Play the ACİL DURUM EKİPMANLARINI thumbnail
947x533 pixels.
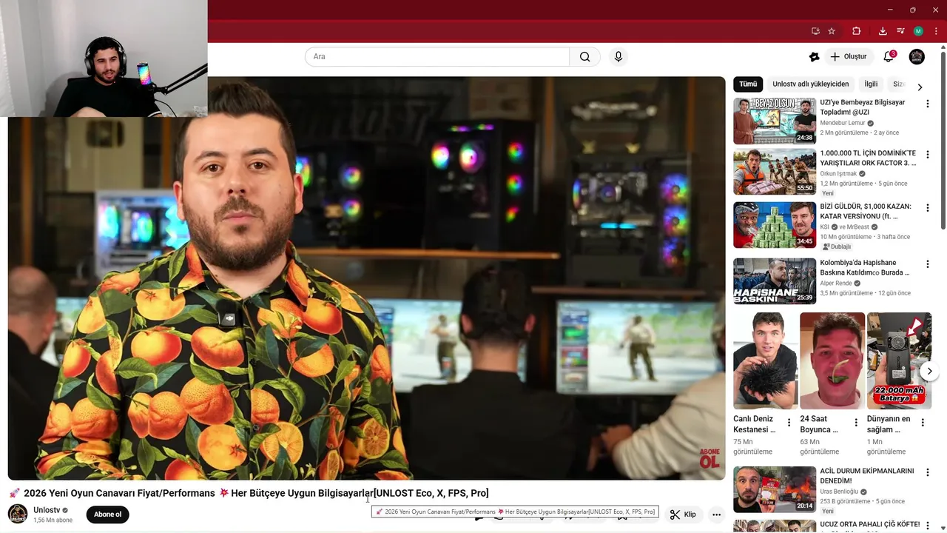pos(775,489)
